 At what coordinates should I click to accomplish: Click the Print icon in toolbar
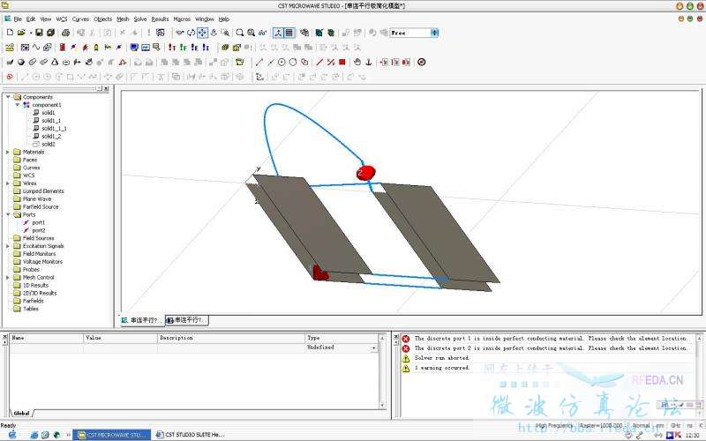click(65, 33)
